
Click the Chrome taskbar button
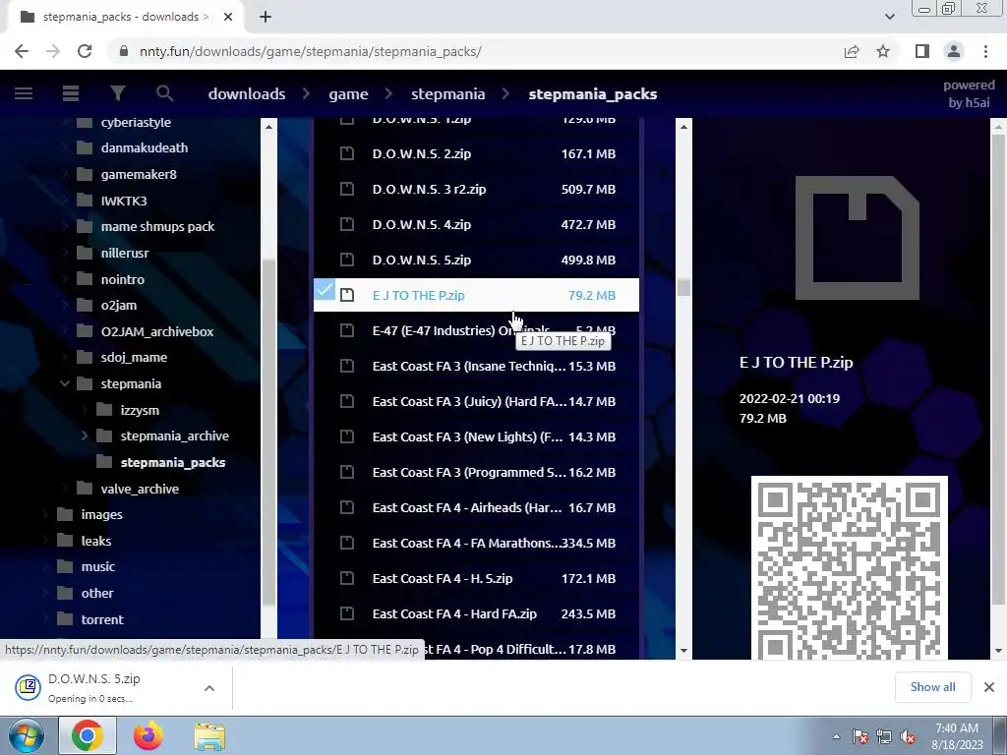click(x=88, y=735)
